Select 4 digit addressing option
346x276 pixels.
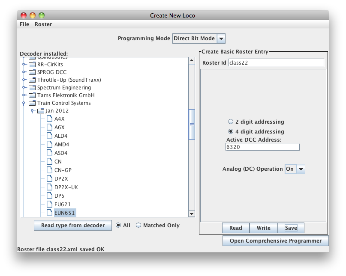click(231, 131)
